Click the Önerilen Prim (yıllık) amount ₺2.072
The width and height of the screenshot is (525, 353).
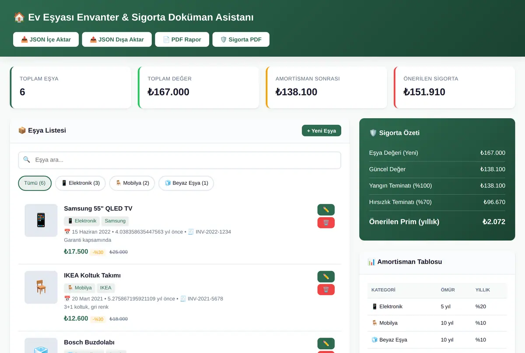click(x=494, y=222)
